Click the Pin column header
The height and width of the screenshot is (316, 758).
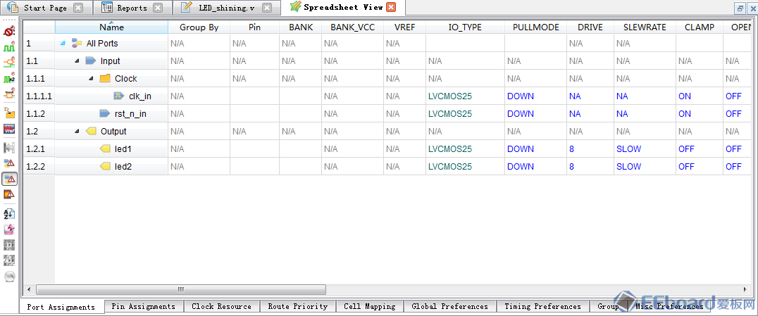point(255,27)
